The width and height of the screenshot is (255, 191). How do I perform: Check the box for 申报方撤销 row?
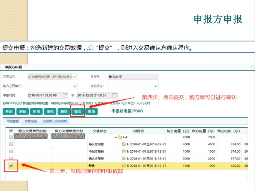(x=11, y=151)
